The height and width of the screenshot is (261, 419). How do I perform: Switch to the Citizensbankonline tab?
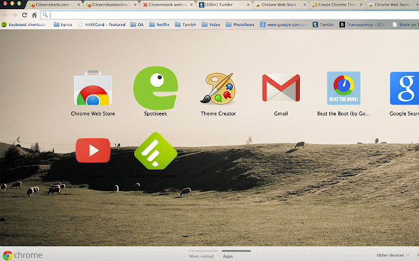click(109, 5)
